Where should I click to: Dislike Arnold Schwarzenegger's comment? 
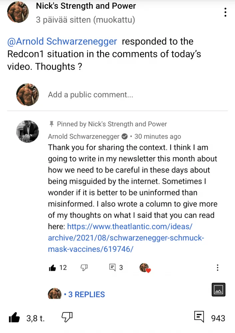[84, 267]
